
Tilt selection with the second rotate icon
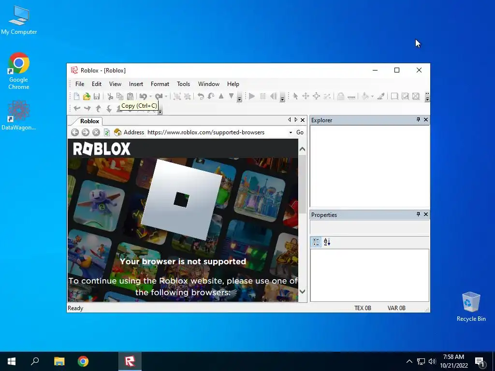tap(211, 96)
